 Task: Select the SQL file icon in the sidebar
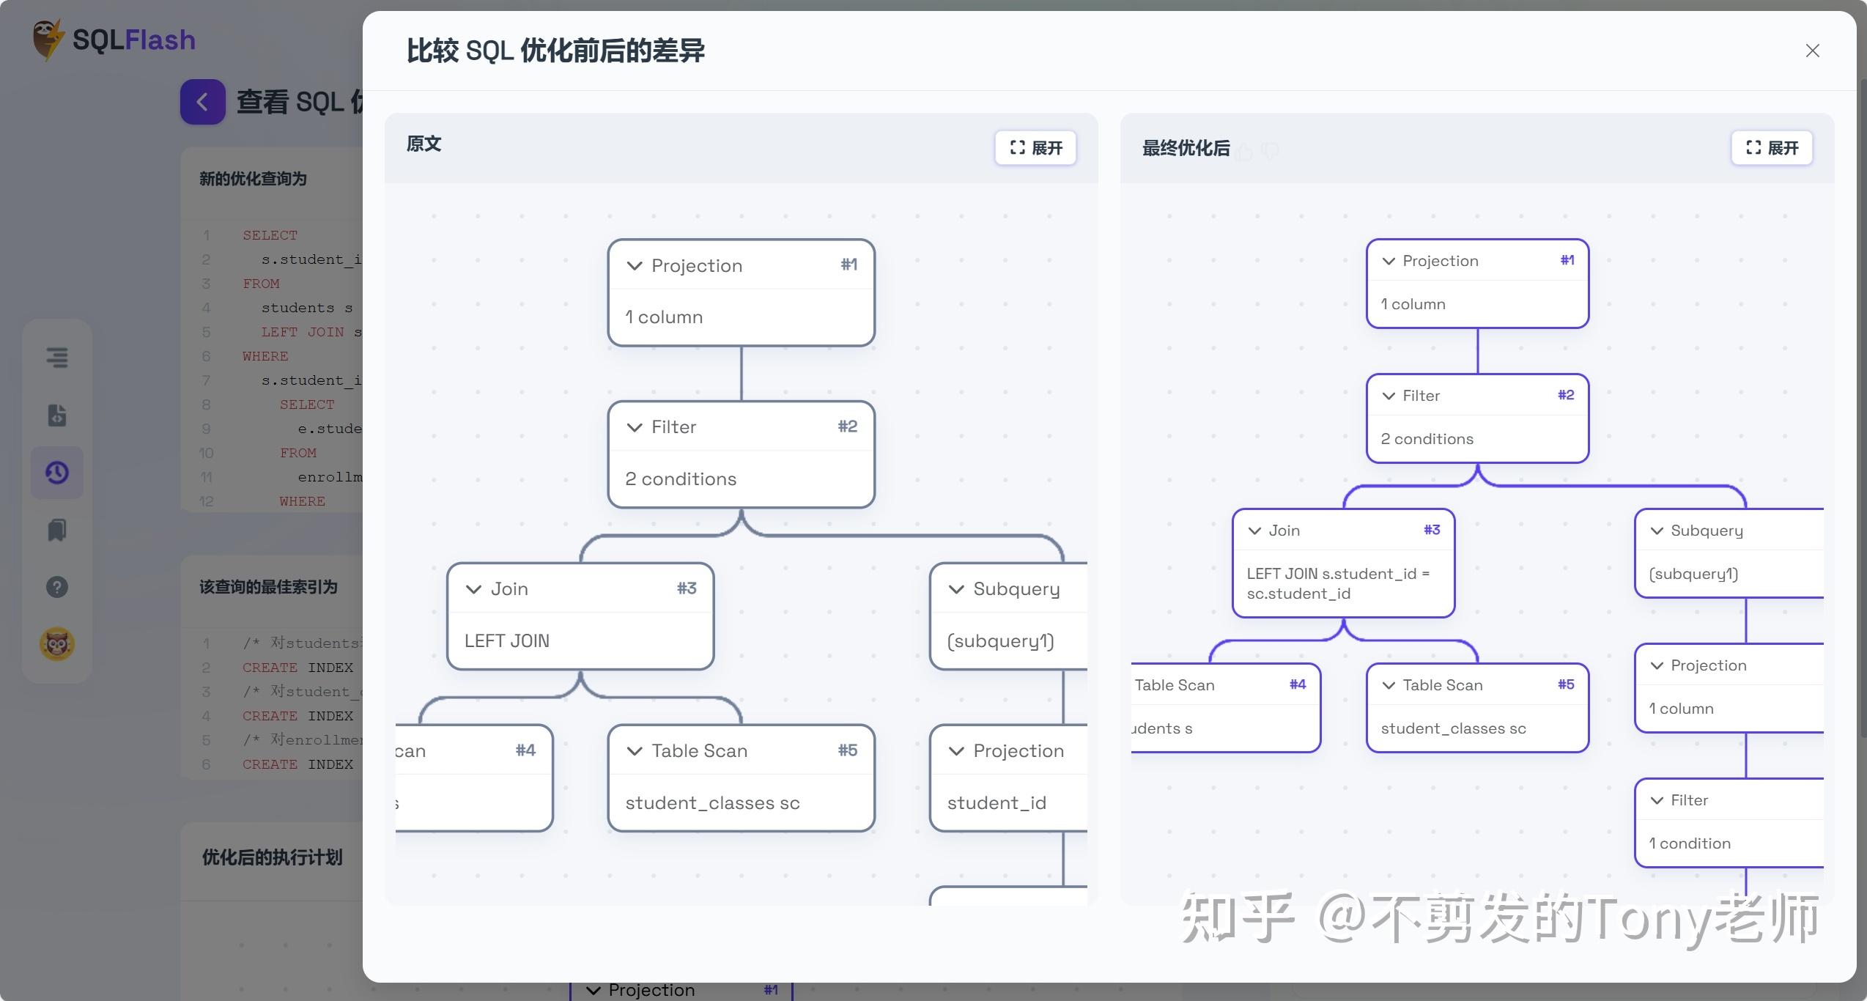pyautogui.click(x=57, y=415)
